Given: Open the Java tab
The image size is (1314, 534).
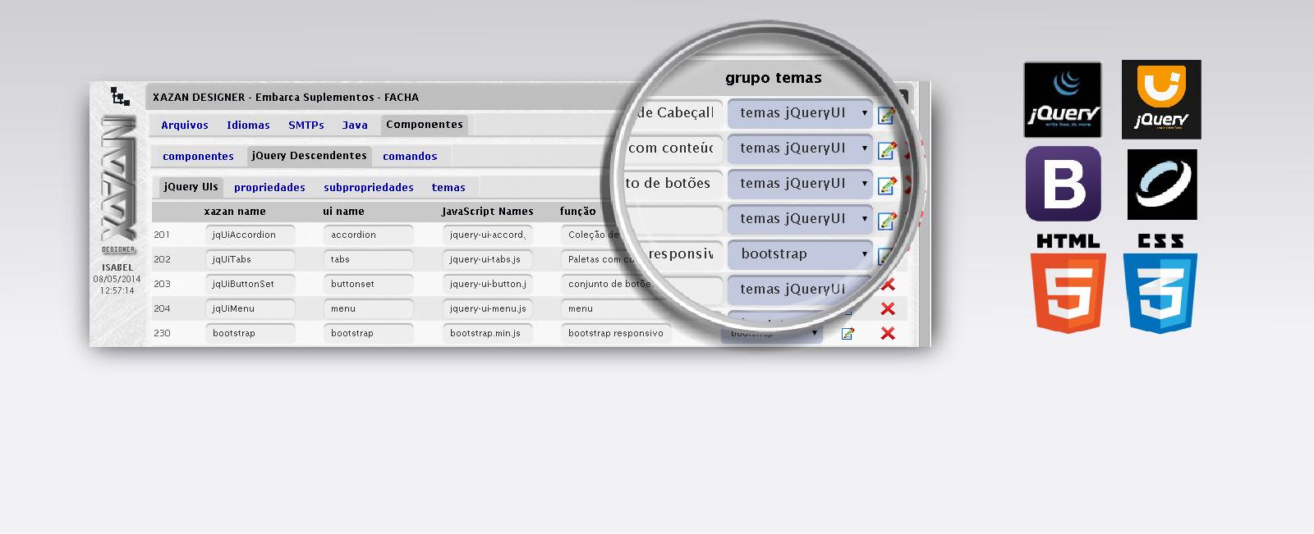Looking at the screenshot, I should [355, 126].
